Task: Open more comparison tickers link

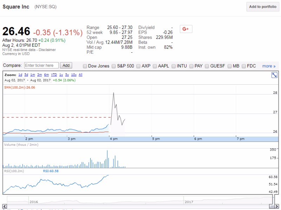Action: [269, 66]
